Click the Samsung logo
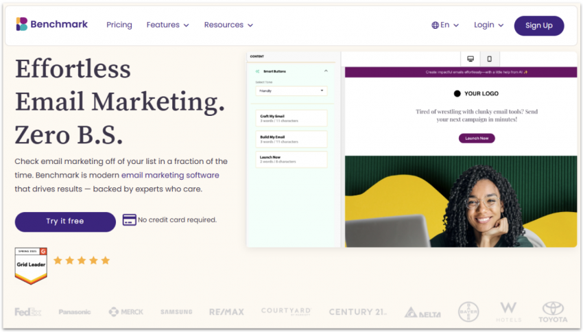 pyautogui.click(x=176, y=312)
